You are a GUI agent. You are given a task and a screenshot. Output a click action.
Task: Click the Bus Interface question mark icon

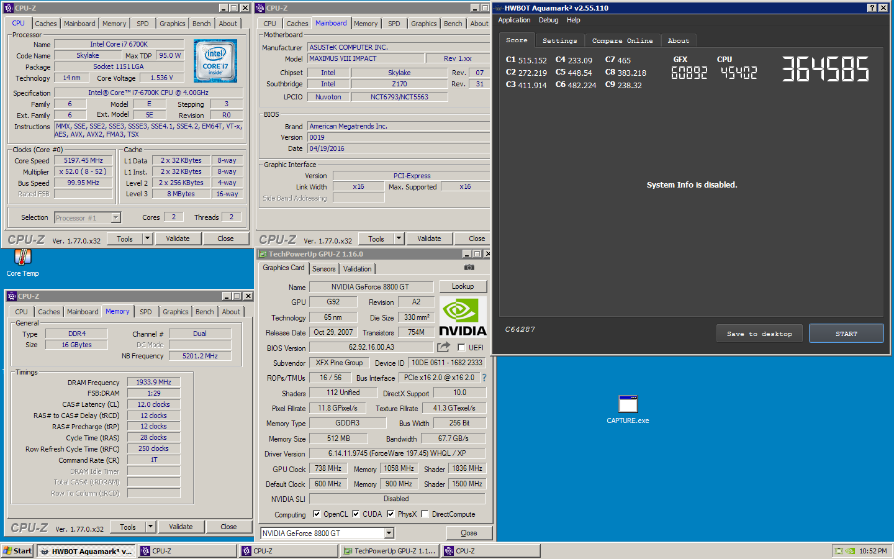(x=484, y=378)
